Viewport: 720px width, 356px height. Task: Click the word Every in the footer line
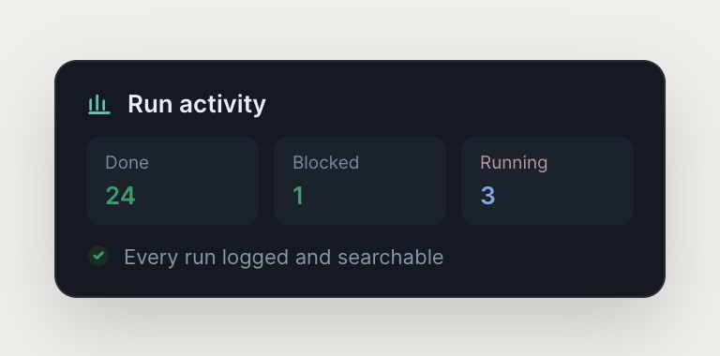click(151, 258)
